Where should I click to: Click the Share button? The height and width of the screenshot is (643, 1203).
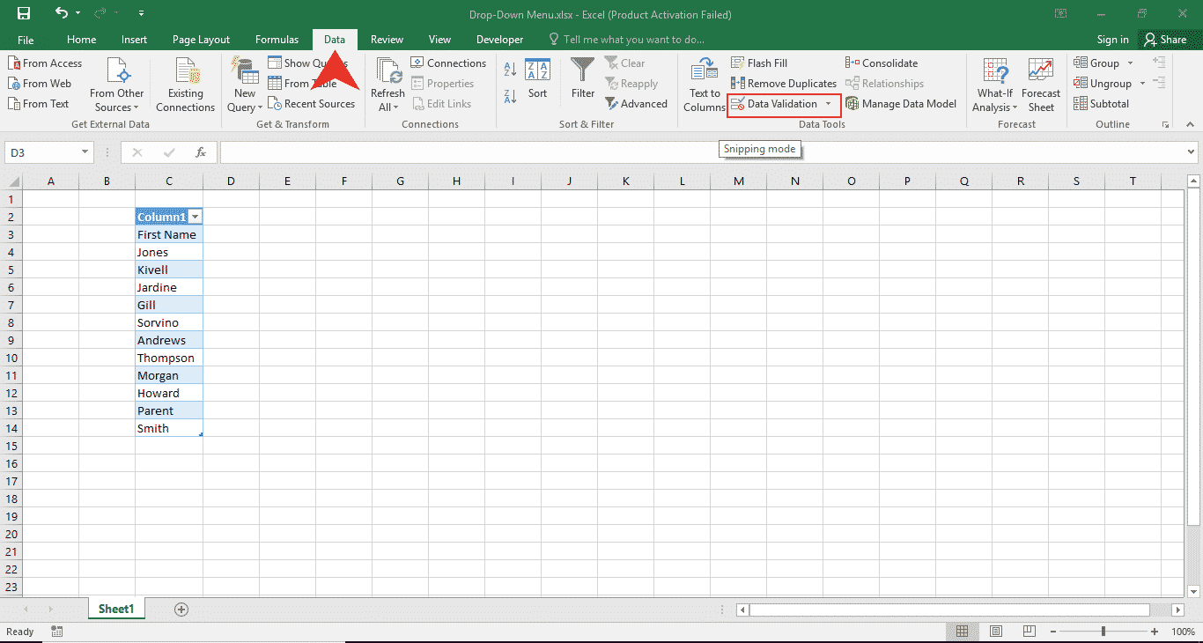[1164, 40]
